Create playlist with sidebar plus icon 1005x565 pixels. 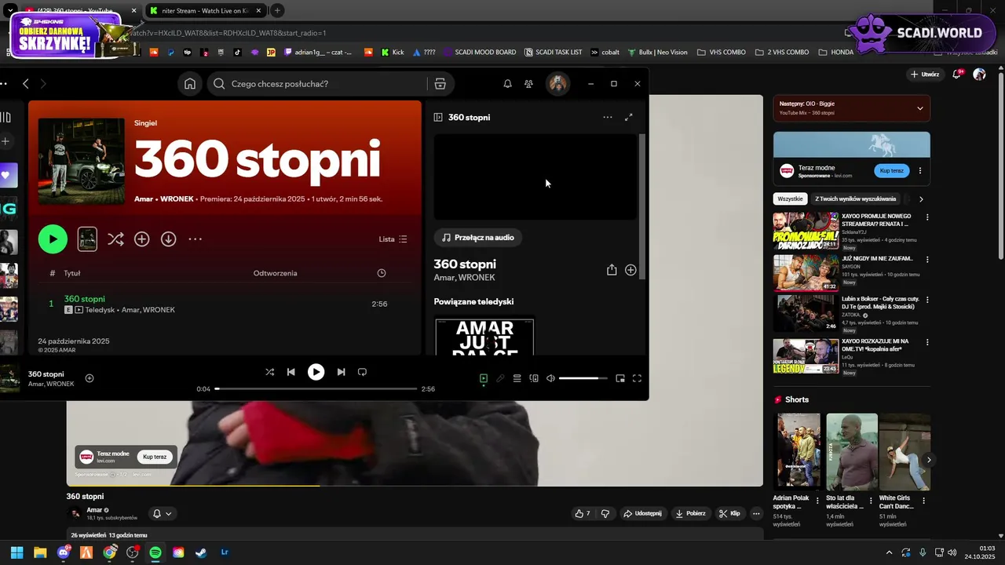point(5,141)
